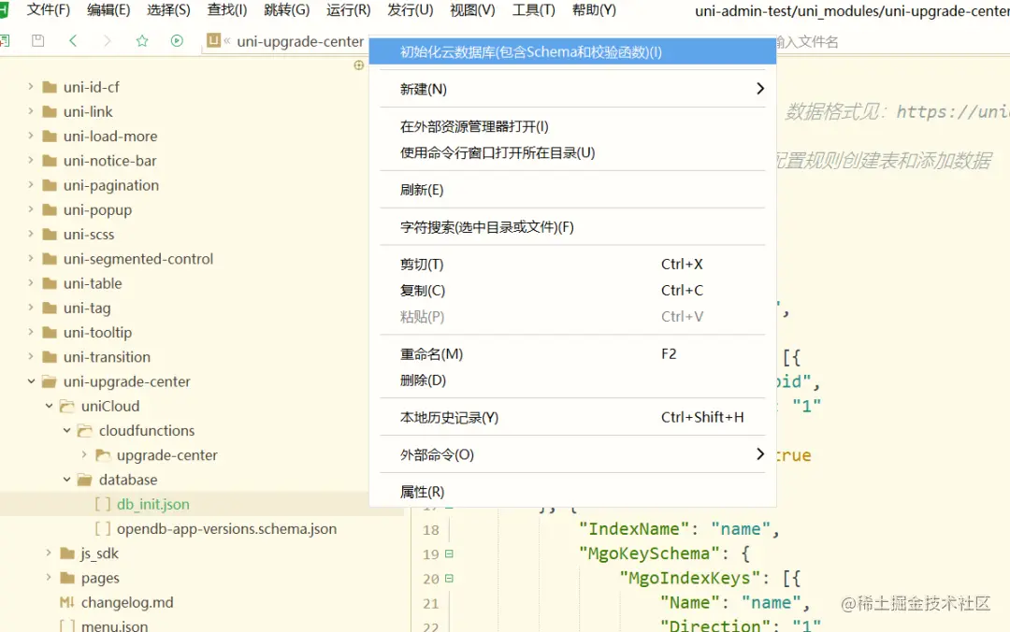Choose 本地历史记录(Y) in context menu
The image size is (1010, 632).
[572, 418]
